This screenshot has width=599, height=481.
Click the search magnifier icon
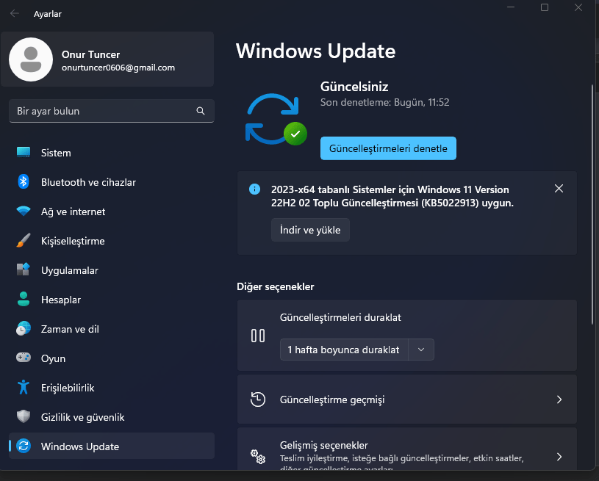(x=201, y=111)
